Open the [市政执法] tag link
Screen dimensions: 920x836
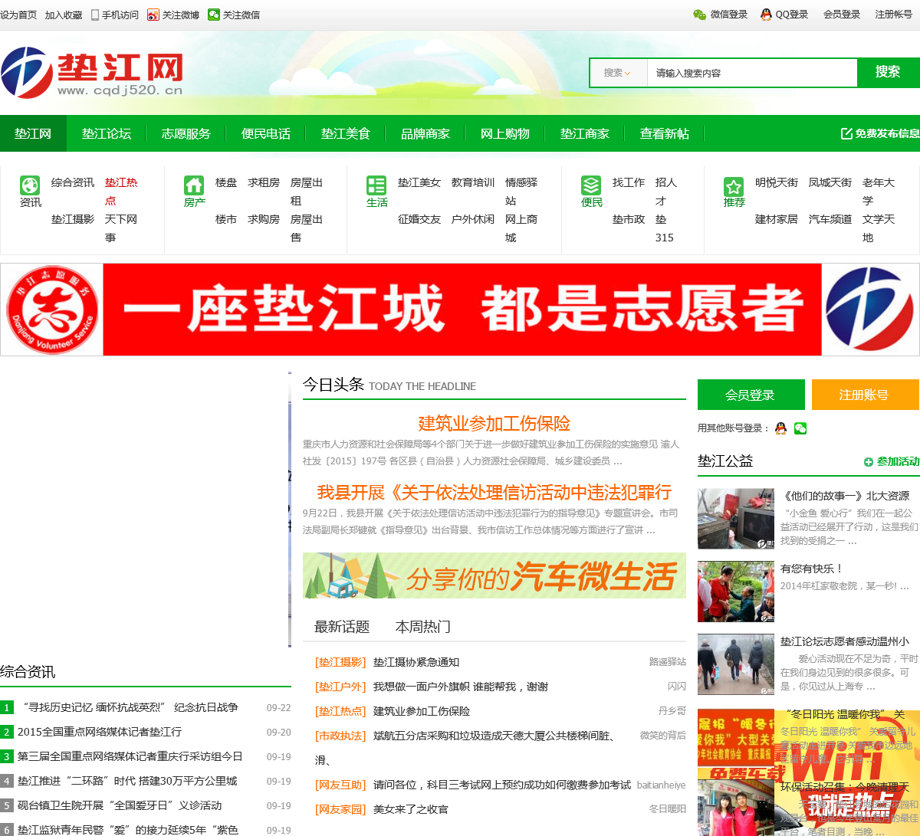click(x=340, y=736)
